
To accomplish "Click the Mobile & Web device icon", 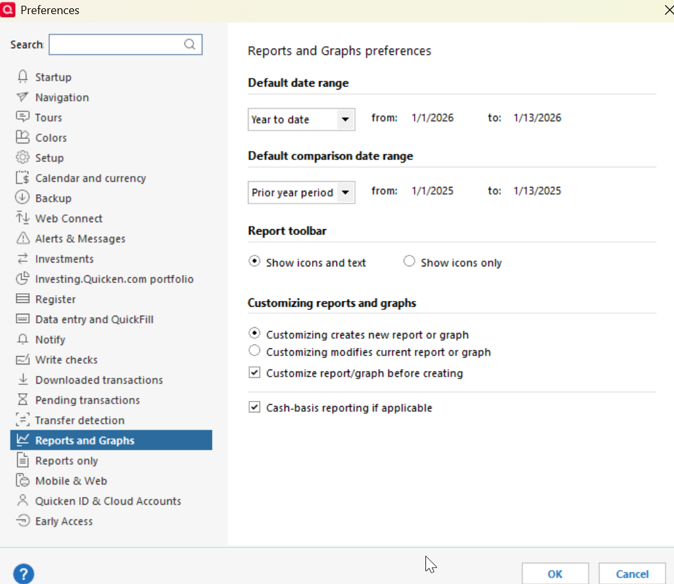I will click(23, 480).
